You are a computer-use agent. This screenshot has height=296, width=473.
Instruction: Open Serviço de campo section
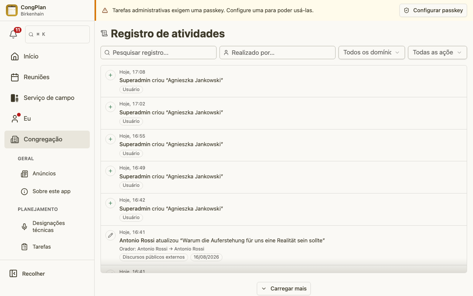(x=47, y=98)
